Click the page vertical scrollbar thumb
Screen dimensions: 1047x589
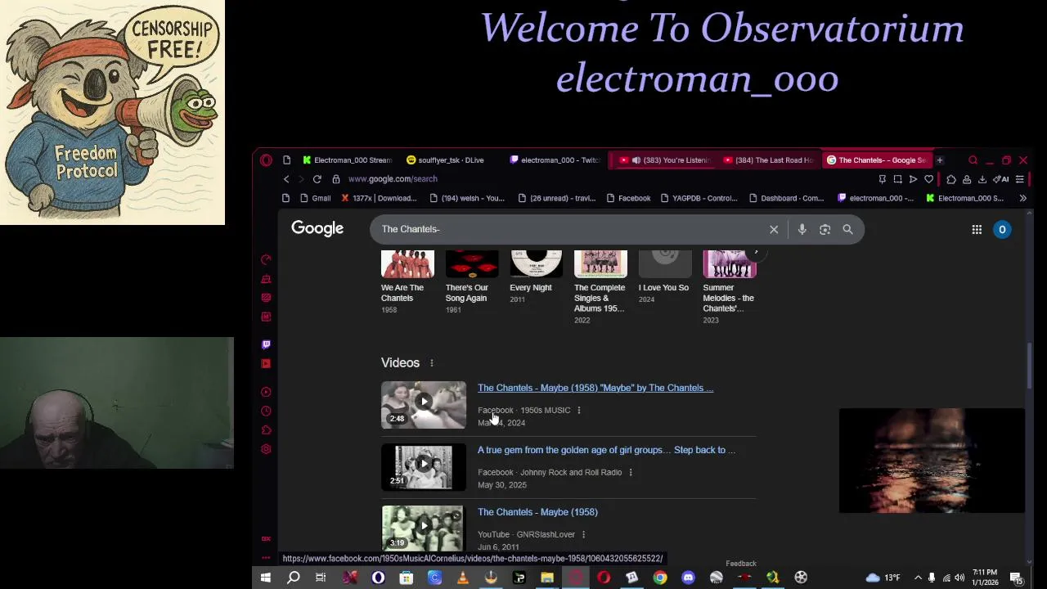click(x=1029, y=366)
